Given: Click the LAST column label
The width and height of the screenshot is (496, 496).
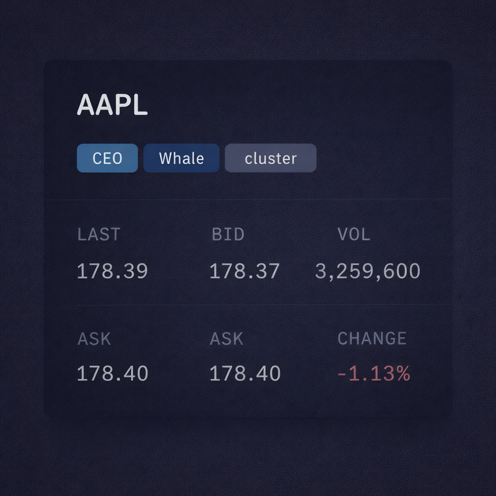Looking at the screenshot, I should [98, 234].
